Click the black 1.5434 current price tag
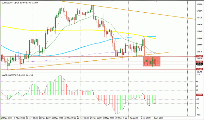This screenshot has width=204, height=120. pos(199,64)
